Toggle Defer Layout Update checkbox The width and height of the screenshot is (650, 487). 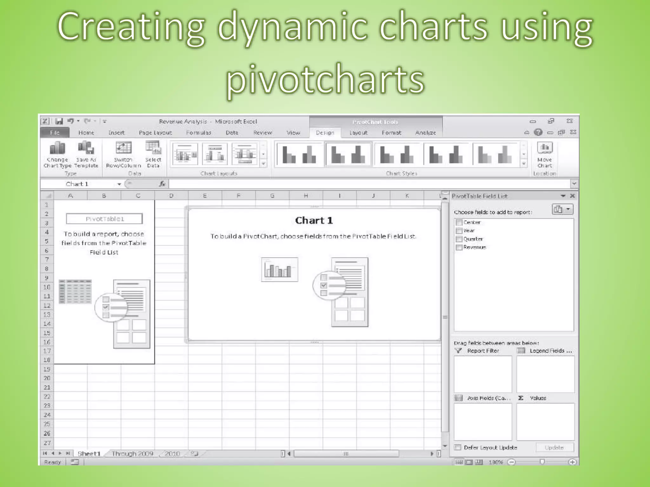[458, 447]
